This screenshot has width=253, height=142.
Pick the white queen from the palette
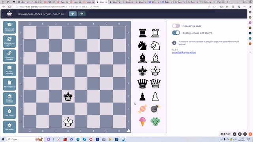coord(155,84)
